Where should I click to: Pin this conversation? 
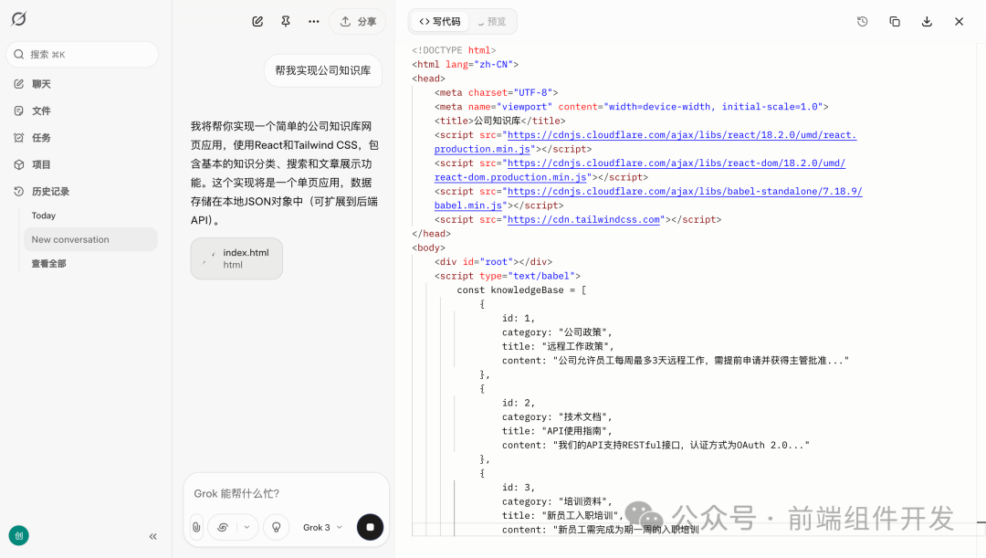(x=285, y=21)
